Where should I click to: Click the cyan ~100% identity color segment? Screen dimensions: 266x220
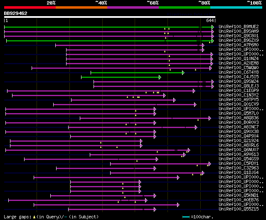click(x=236, y=7)
